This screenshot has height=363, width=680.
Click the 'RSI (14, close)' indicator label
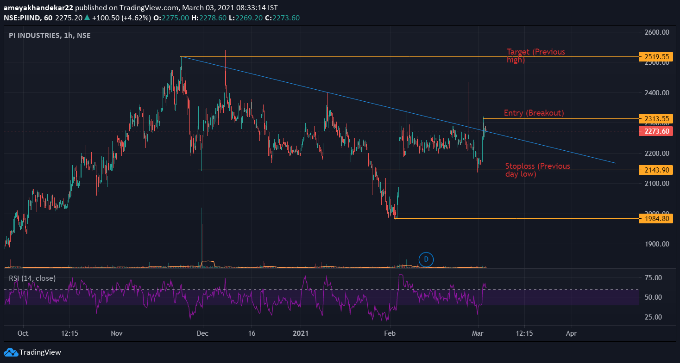click(32, 278)
